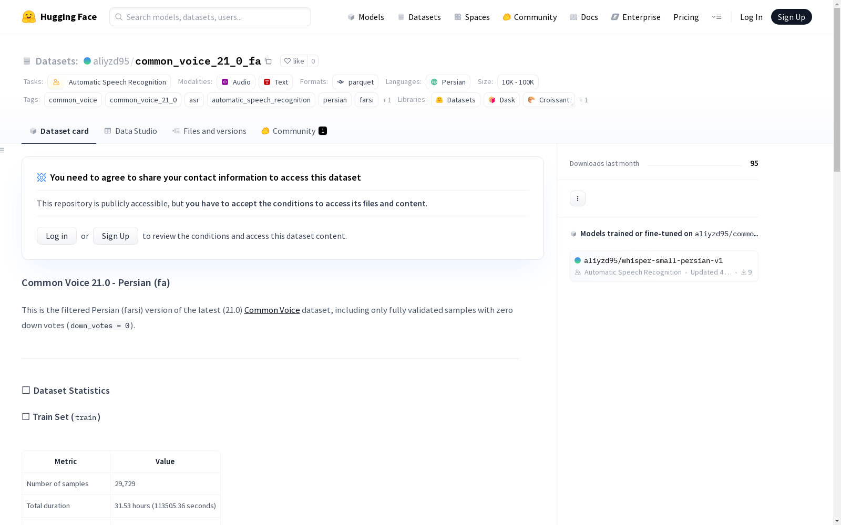Open the Models nav item
Viewport: 841px width, 525px height.
pyautogui.click(x=366, y=17)
